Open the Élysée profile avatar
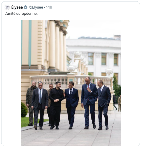 coord(7,7)
